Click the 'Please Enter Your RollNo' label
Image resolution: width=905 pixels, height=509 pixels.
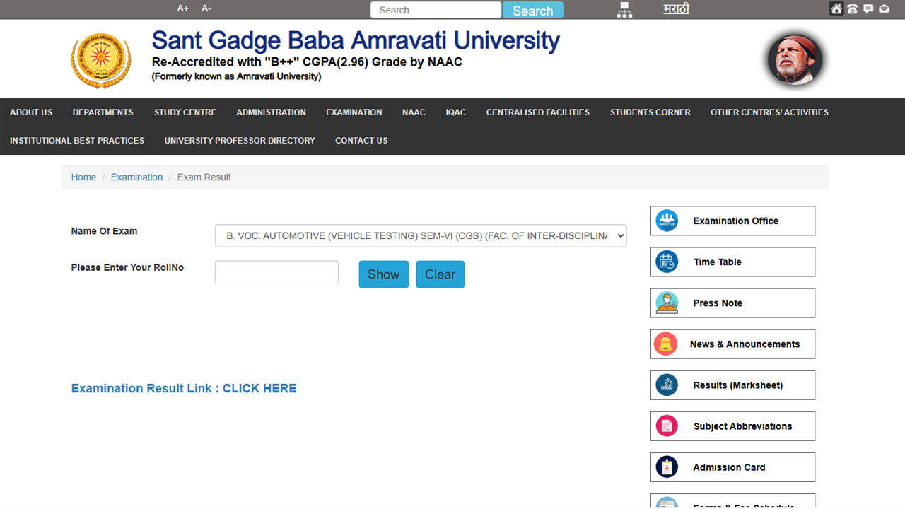(x=127, y=267)
